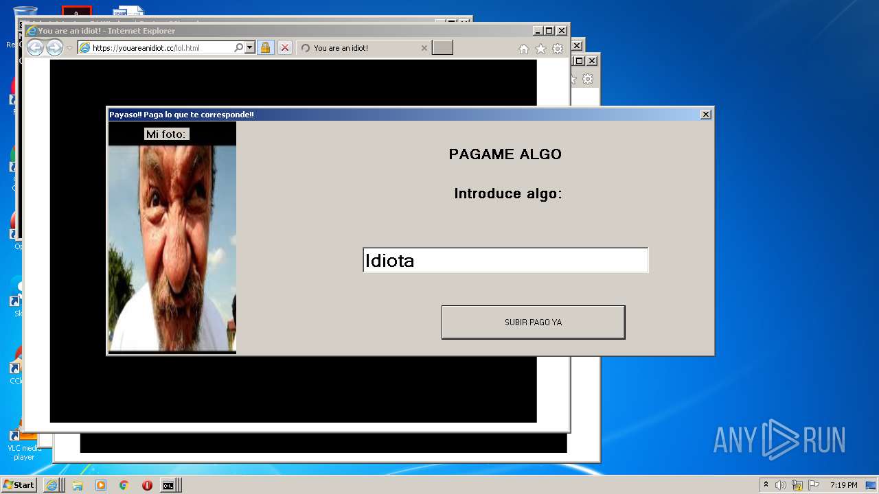Open Windows Media Player taskbar icon
This screenshot has width=879, height=494.
tap(101, 485)
